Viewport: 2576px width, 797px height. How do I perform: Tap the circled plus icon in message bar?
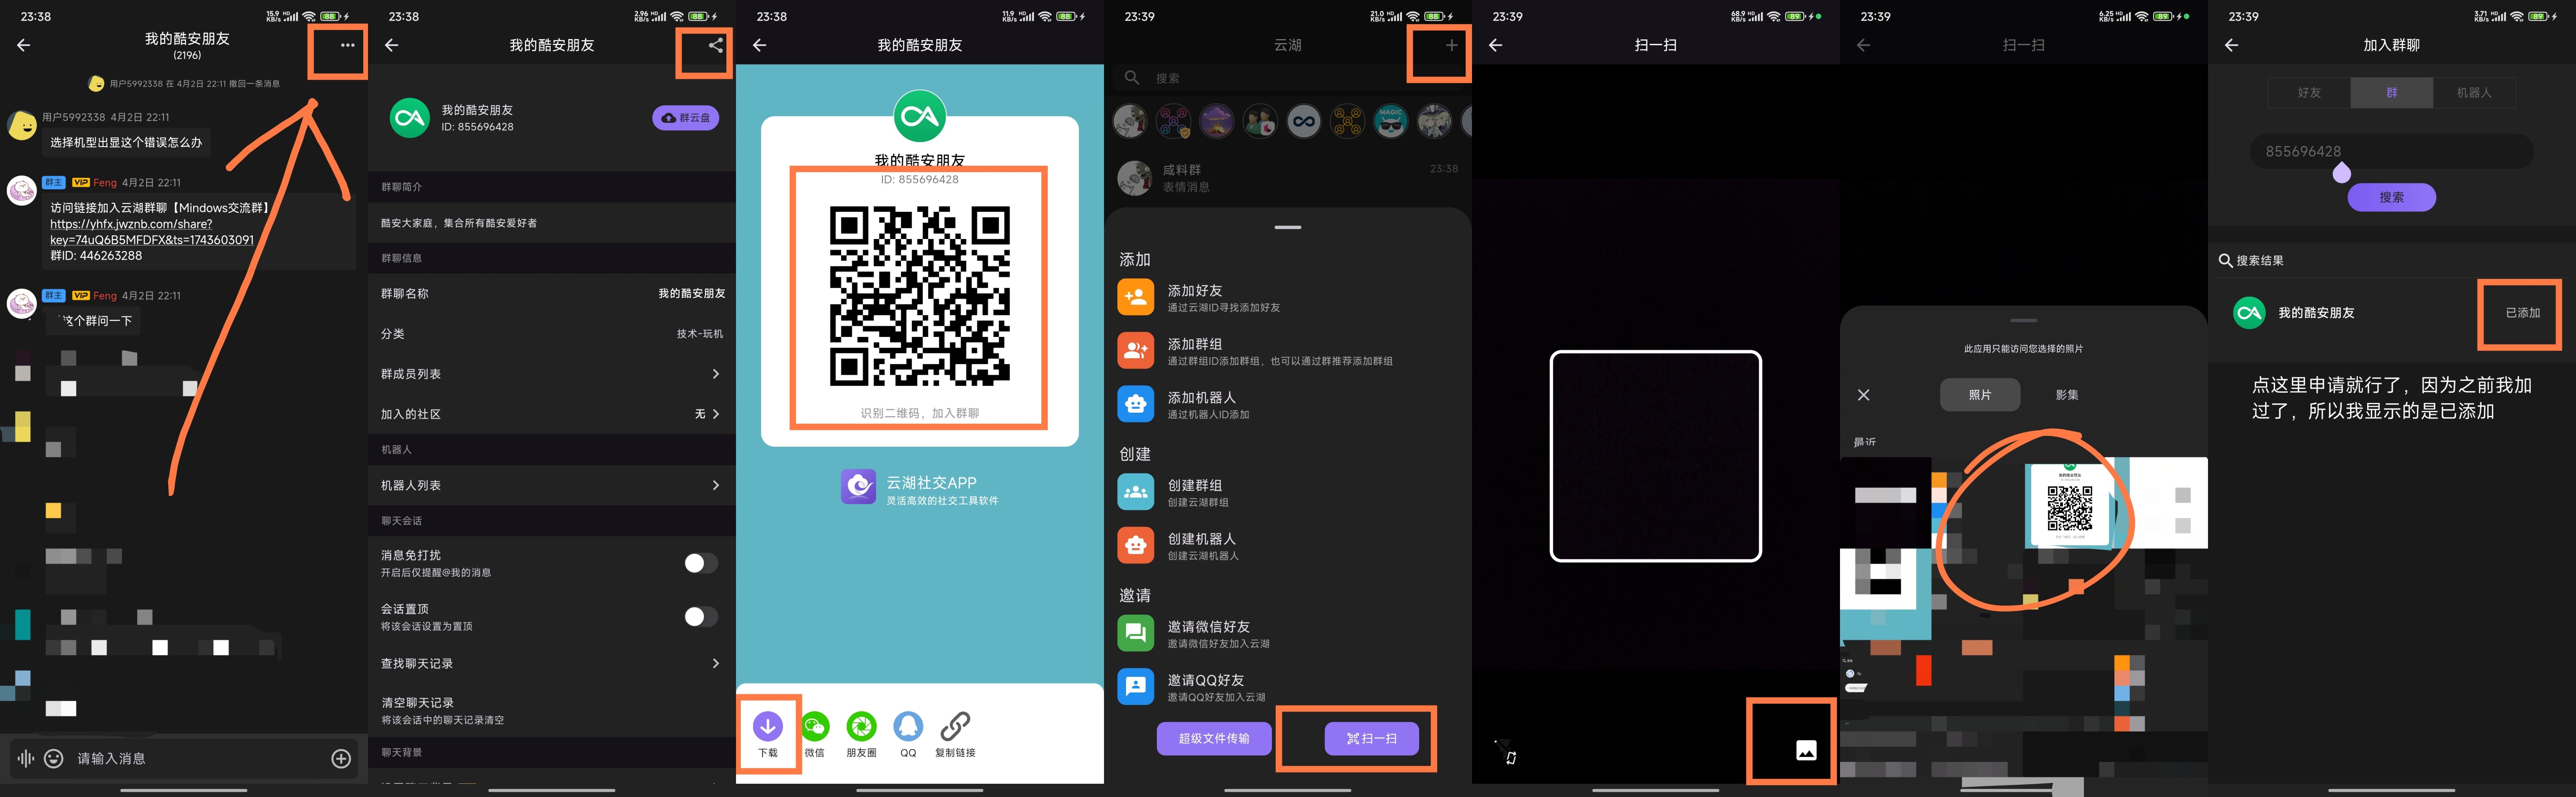coord(341,759)
